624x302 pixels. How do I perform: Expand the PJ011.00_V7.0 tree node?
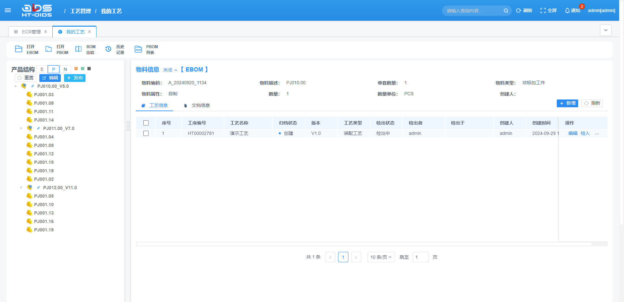click(x=21, y=128)
